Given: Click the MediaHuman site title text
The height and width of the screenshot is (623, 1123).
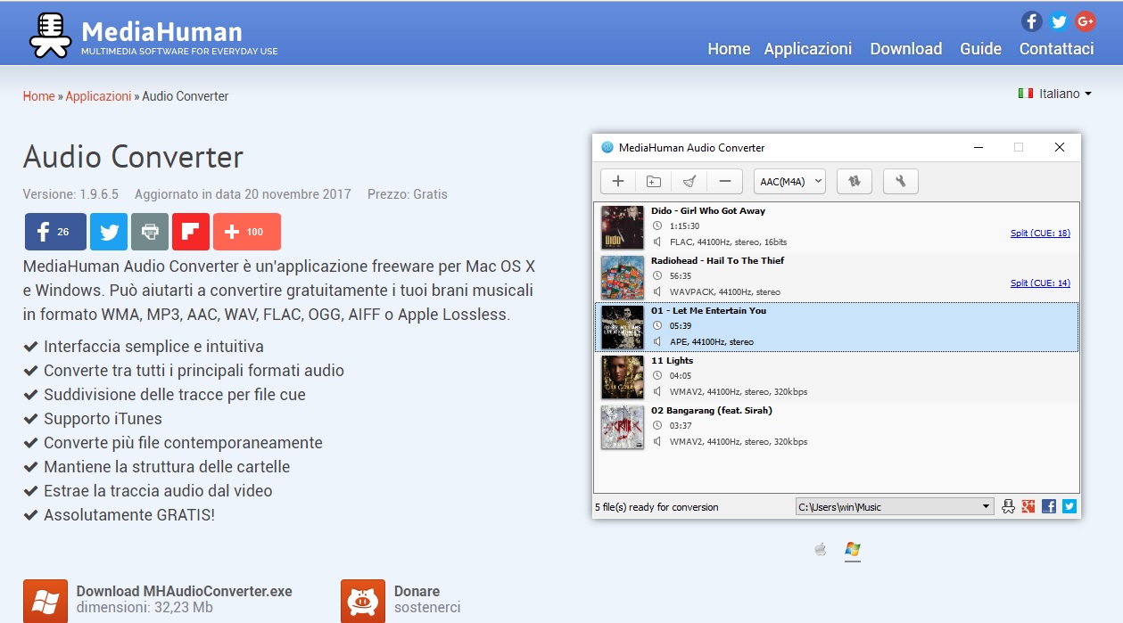Looking at the screenshot, I should (161, 32).
